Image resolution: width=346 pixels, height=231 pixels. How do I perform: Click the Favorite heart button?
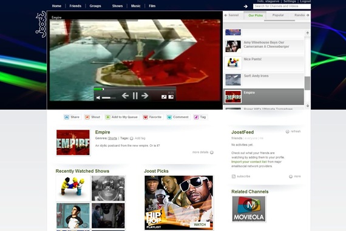152,117
